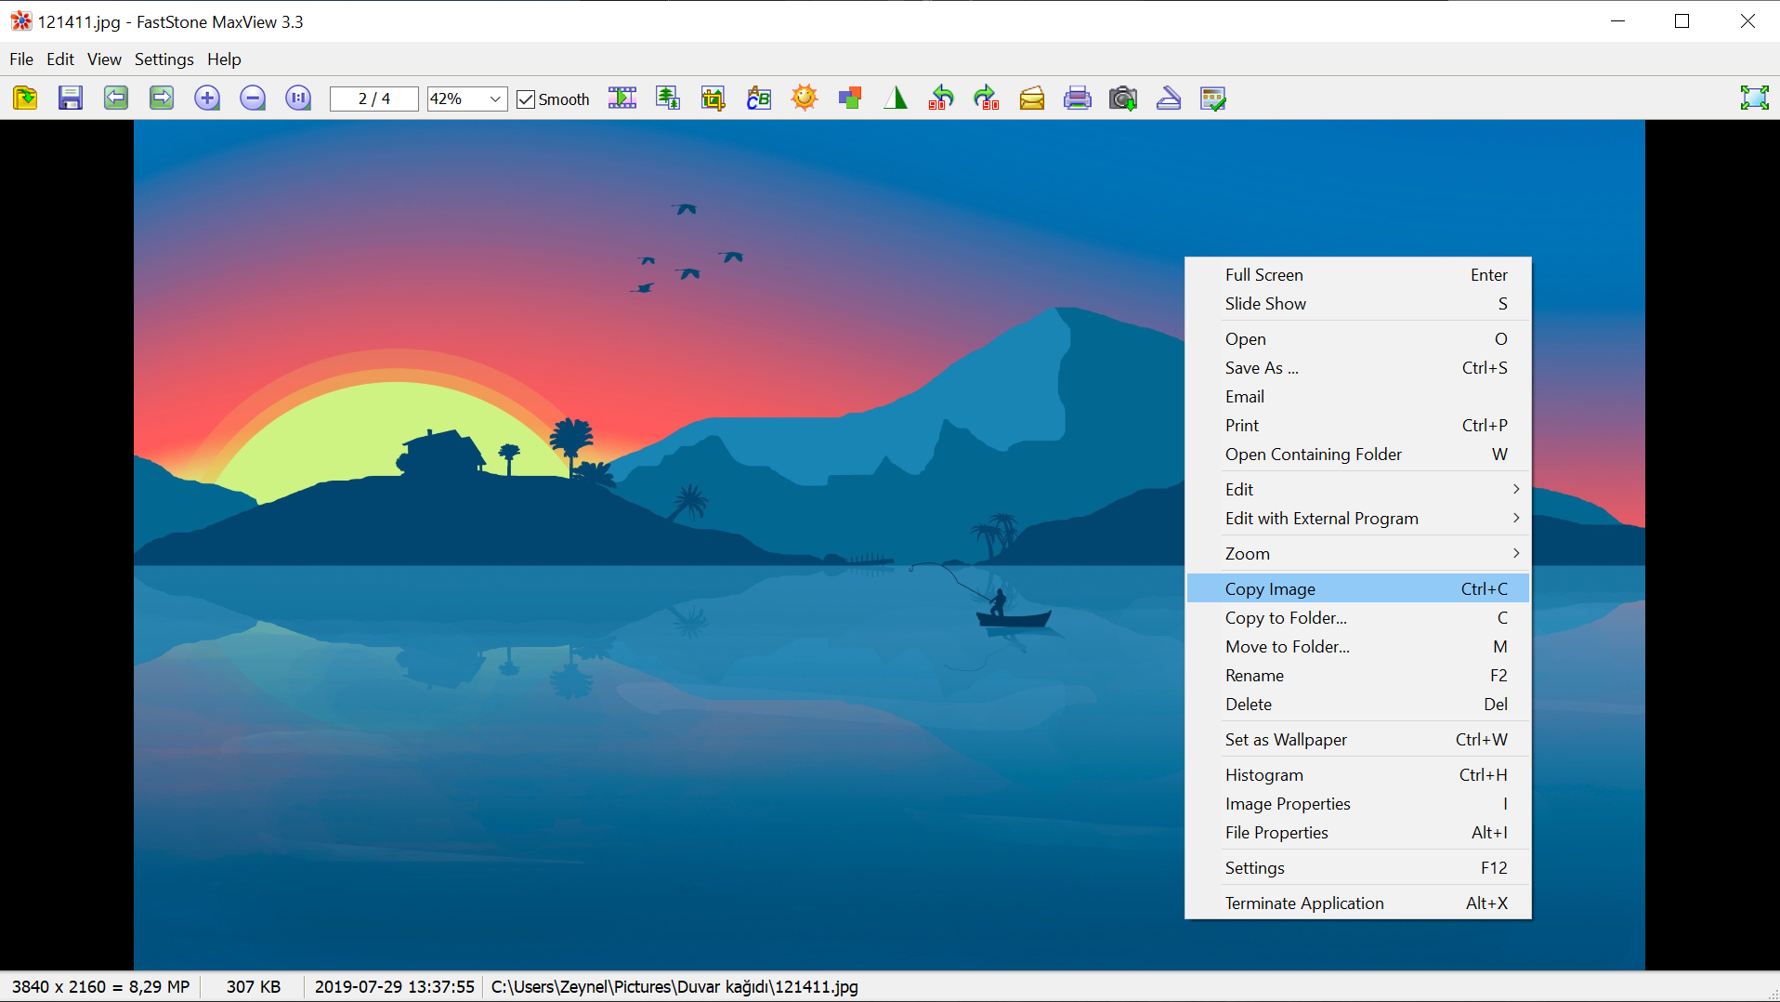This screenshot has width=1780, height=1002.
Task: Switch to fullscreen with the far-right icon
Action: [x=1754, y=97]
